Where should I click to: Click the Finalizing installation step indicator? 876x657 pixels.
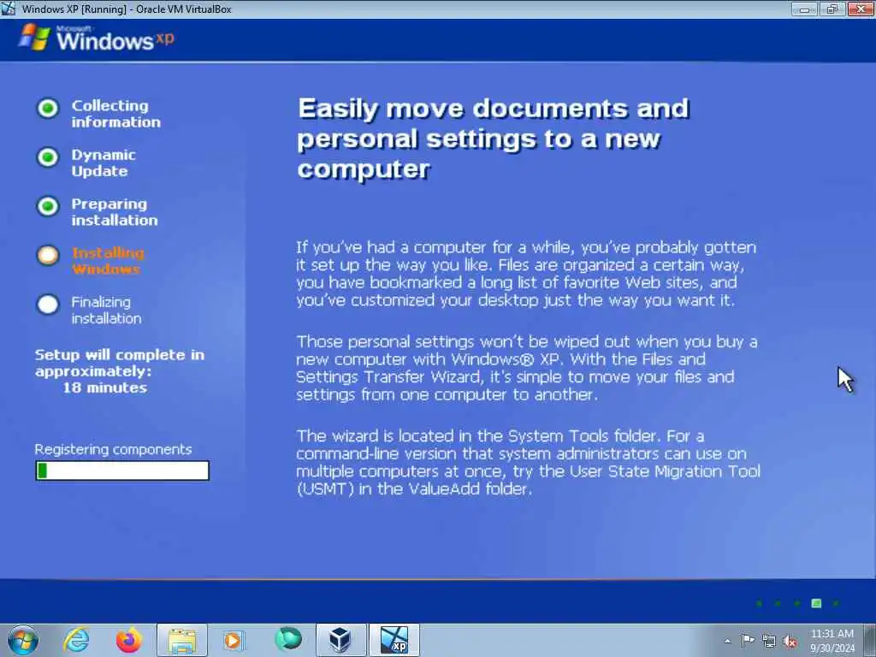pos(48,305)
